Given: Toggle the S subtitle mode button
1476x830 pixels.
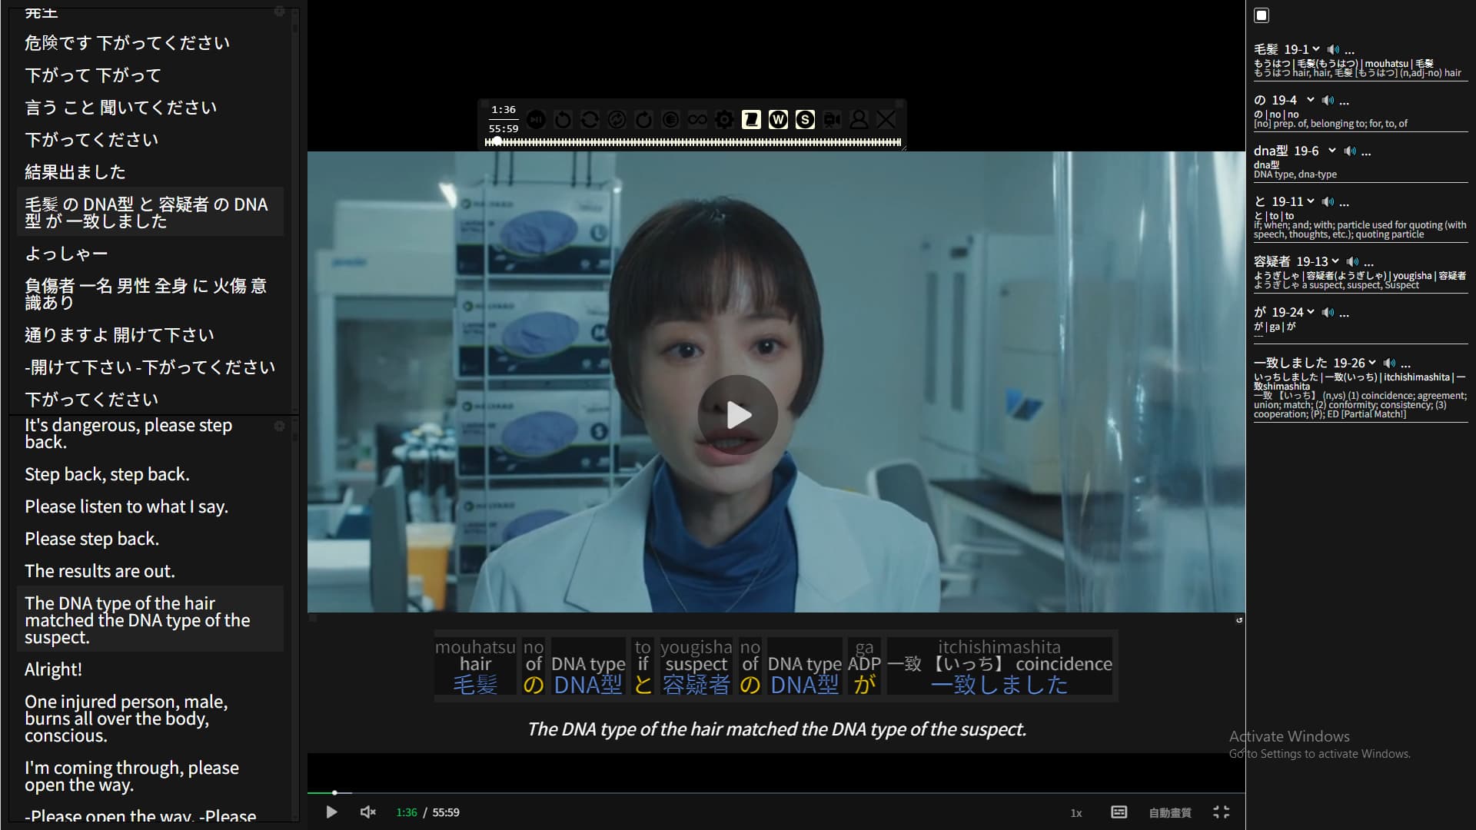Looking at the screenshot, I should tap(805, 120).
